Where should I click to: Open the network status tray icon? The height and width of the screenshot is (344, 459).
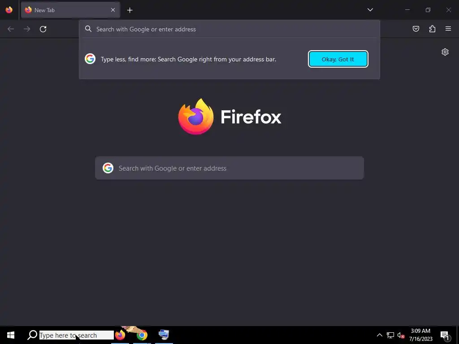point(390,335)
